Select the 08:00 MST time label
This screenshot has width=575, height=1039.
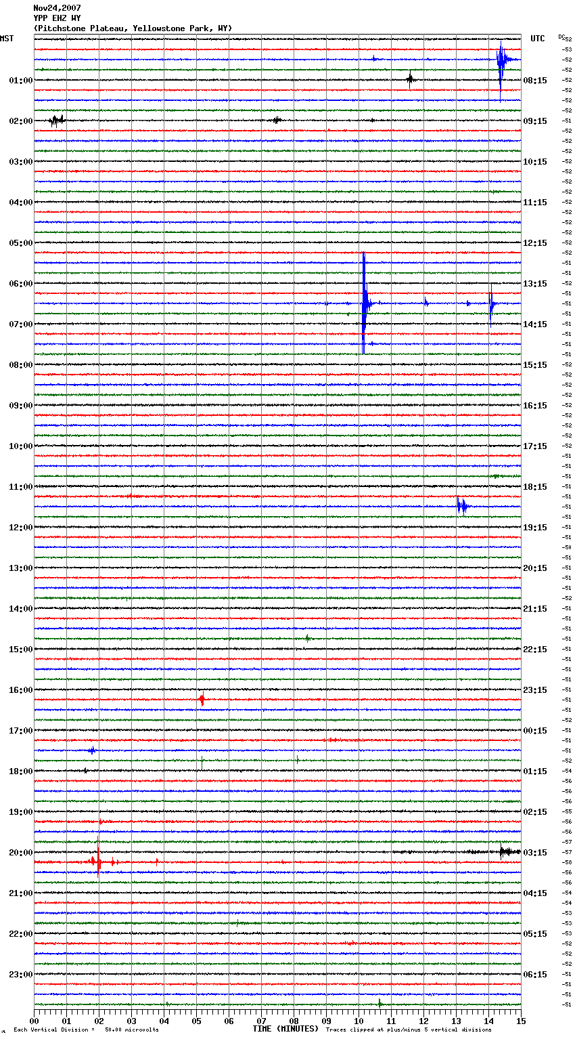21,365
